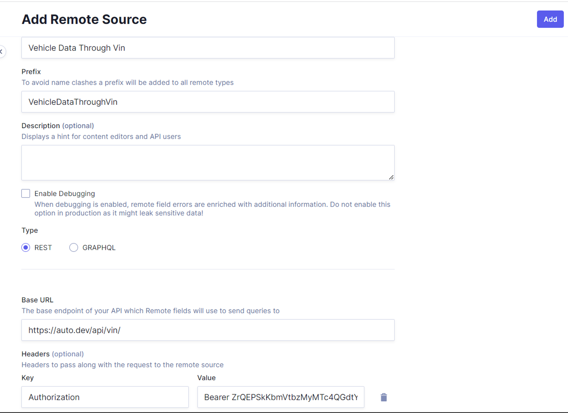Image resolution: width=568 pixels, height=413 pixels.
Task: Select the REST type radio button
Action: coord(26,247)
